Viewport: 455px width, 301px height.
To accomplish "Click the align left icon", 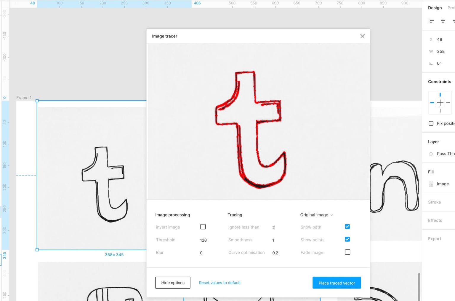I will tap(431, 21).
